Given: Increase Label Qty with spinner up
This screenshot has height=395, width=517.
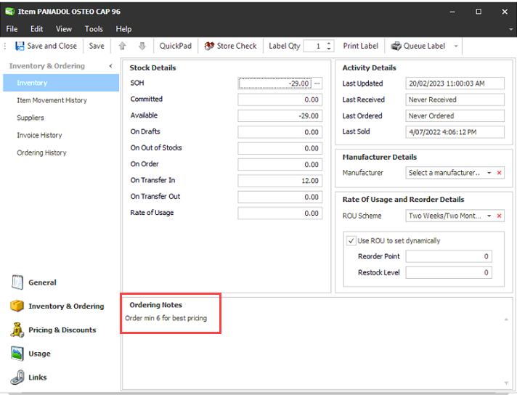Looking at the screenshot, I should tap(329, 43).
